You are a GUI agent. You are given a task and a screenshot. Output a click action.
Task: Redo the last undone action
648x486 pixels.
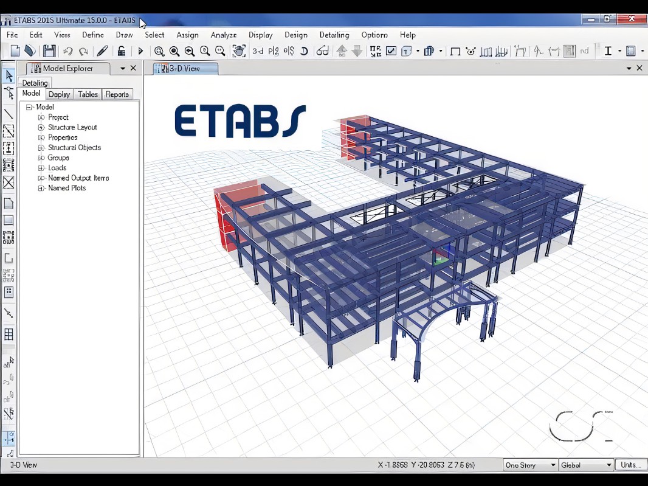tap(83, 51)
